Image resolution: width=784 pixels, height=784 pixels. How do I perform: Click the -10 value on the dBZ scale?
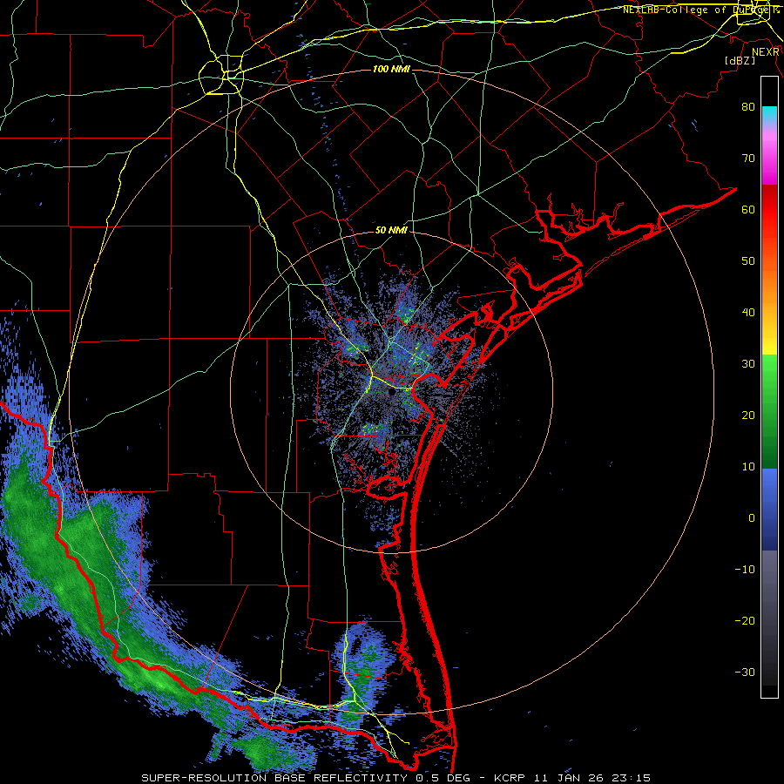click(745, 570)
